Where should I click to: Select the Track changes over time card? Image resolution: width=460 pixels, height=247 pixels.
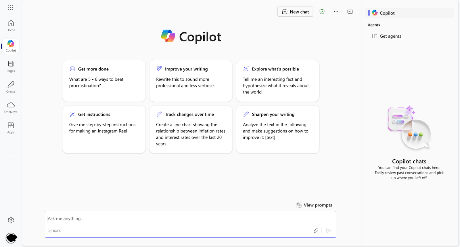(x=191, y=129)
